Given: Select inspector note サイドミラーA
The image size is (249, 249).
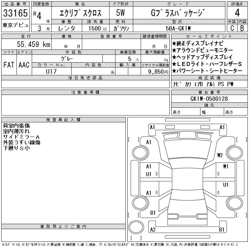Looking at the screenshot, I should pyautogui.click(x=21, y=137).
